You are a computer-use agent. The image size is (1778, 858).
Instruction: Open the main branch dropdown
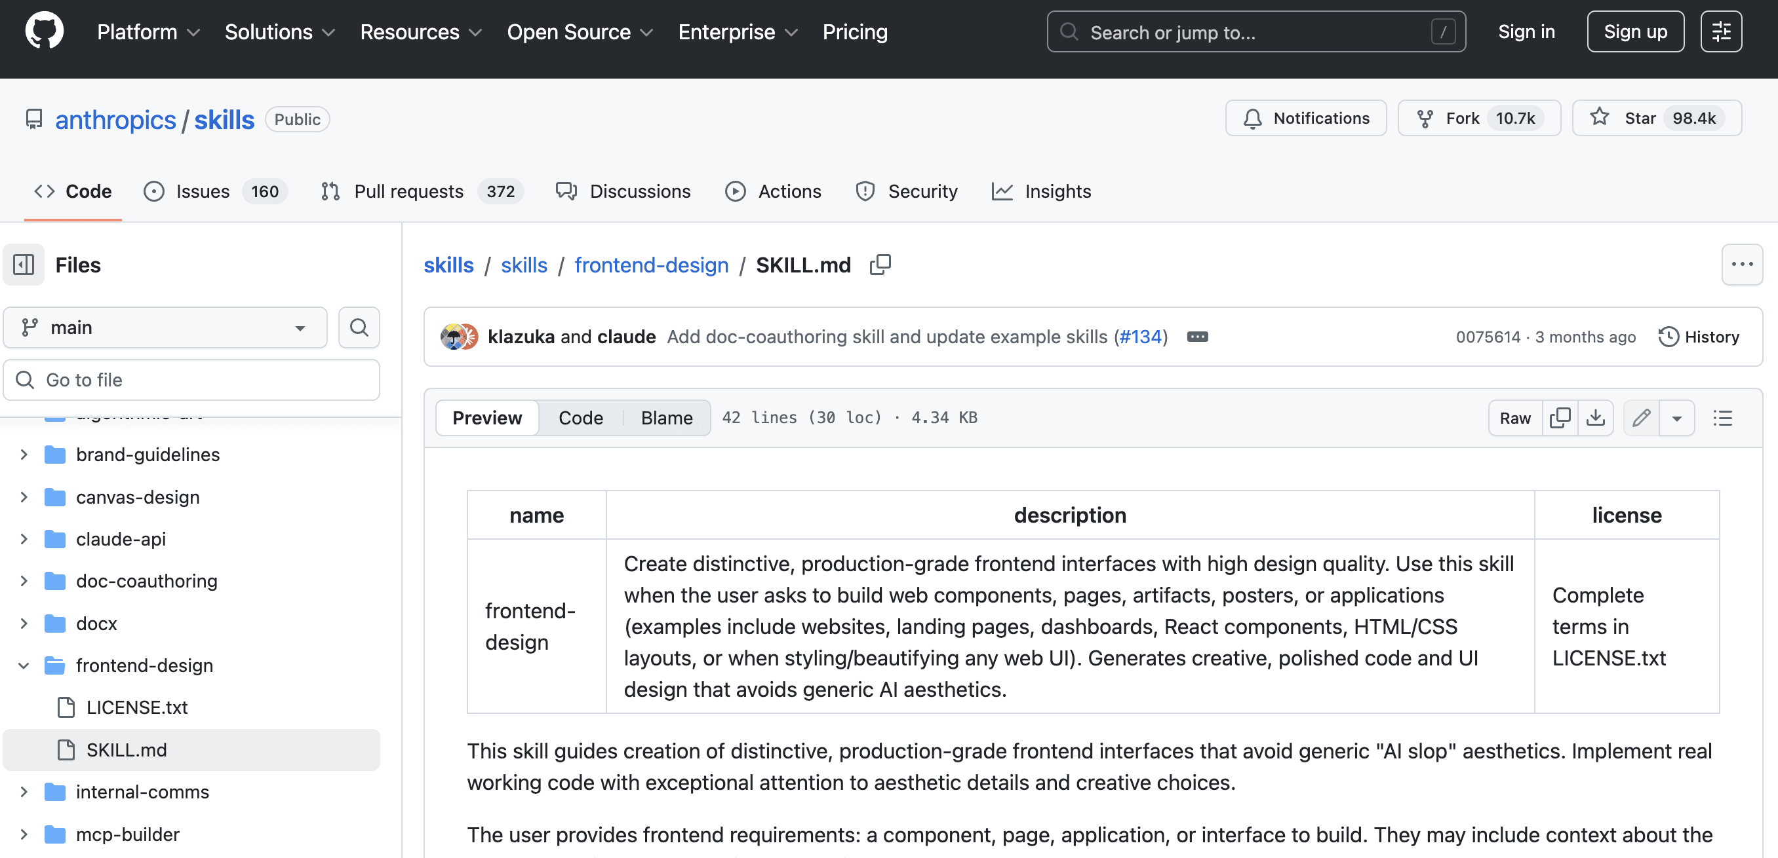(x=165, y=327)
